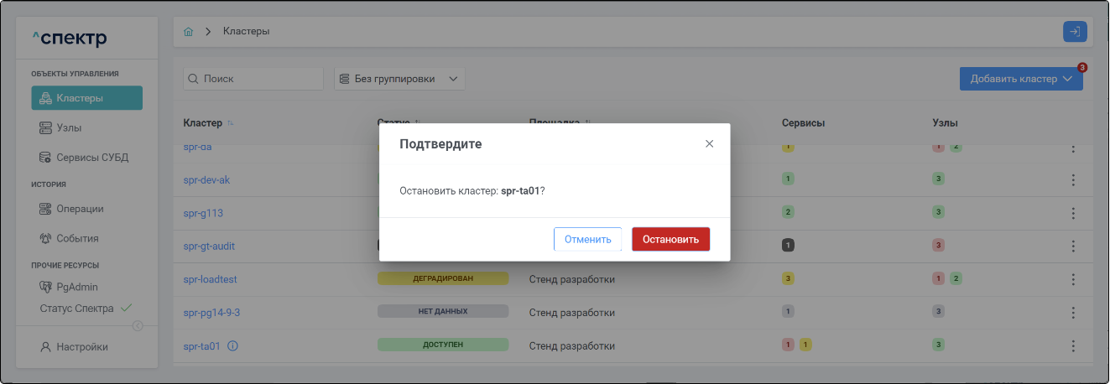Click the green nodes badge 3 for spr-ta01
Image resolution: width=1110 pixels, height=384 pixels.
tap(939, 344)
